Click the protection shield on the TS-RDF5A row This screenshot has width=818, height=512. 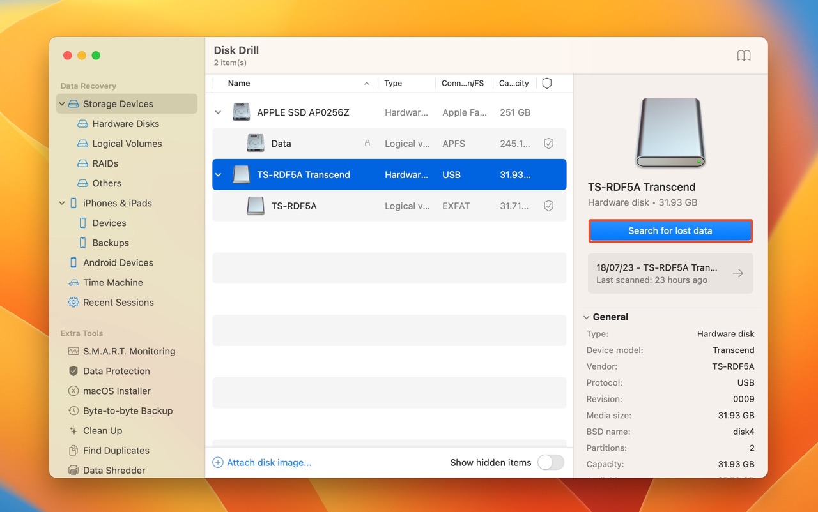pyautogui.click(x=548, y=206)
